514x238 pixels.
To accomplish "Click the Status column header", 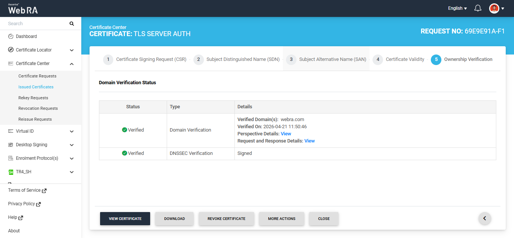I will pos(133,107).
